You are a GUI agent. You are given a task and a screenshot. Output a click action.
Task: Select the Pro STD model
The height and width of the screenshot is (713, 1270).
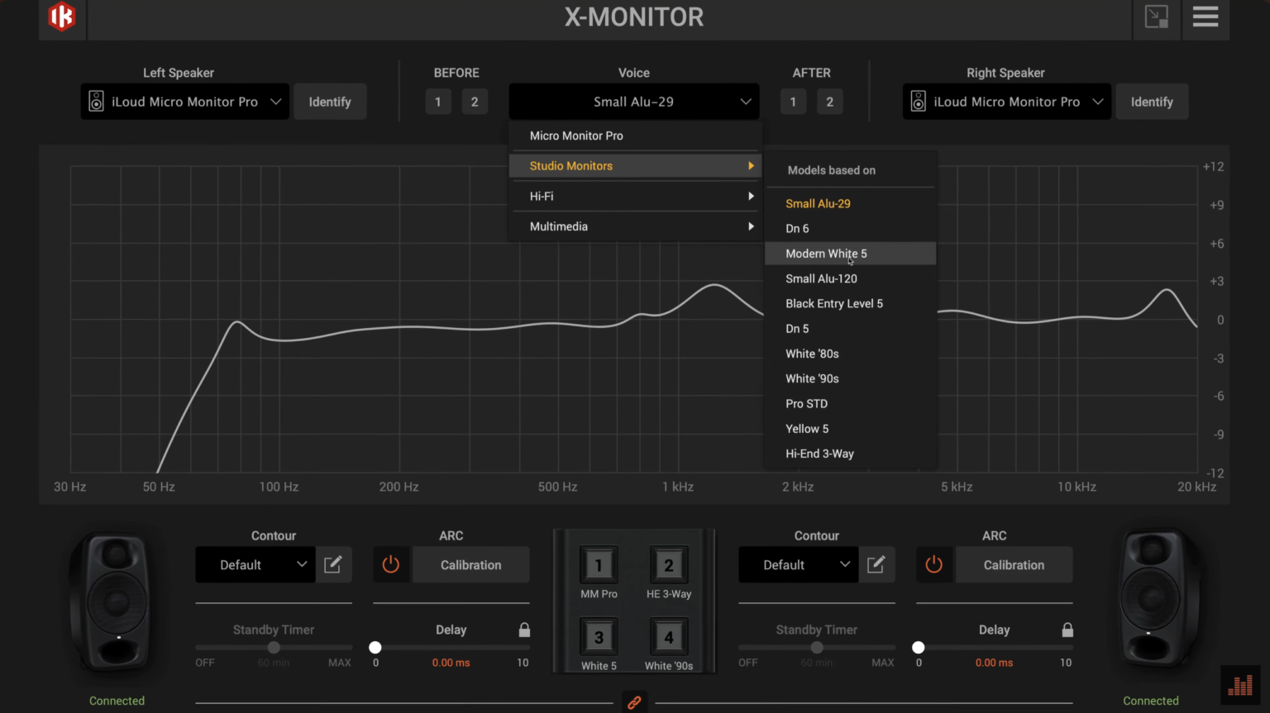click(x=851, y=404)
